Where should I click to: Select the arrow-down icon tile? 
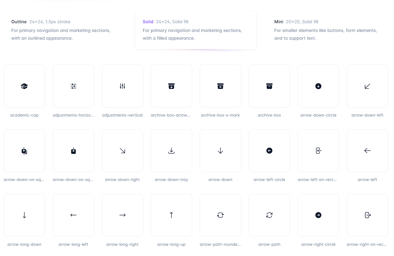pos(220,151)
